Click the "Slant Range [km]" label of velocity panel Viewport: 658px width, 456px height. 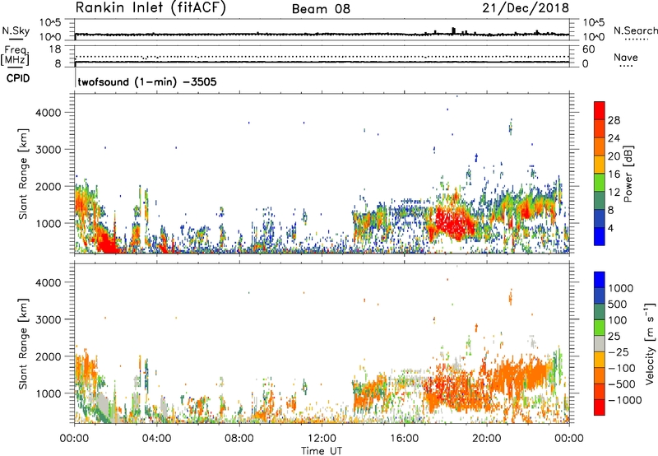click(23, 344)
